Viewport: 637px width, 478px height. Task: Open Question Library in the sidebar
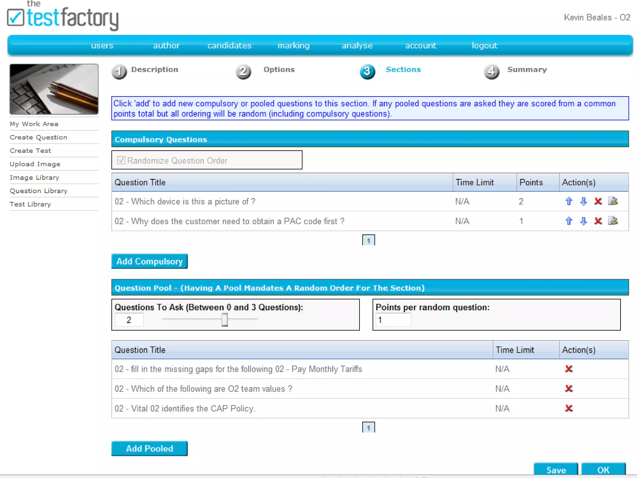tap(38, 191)
